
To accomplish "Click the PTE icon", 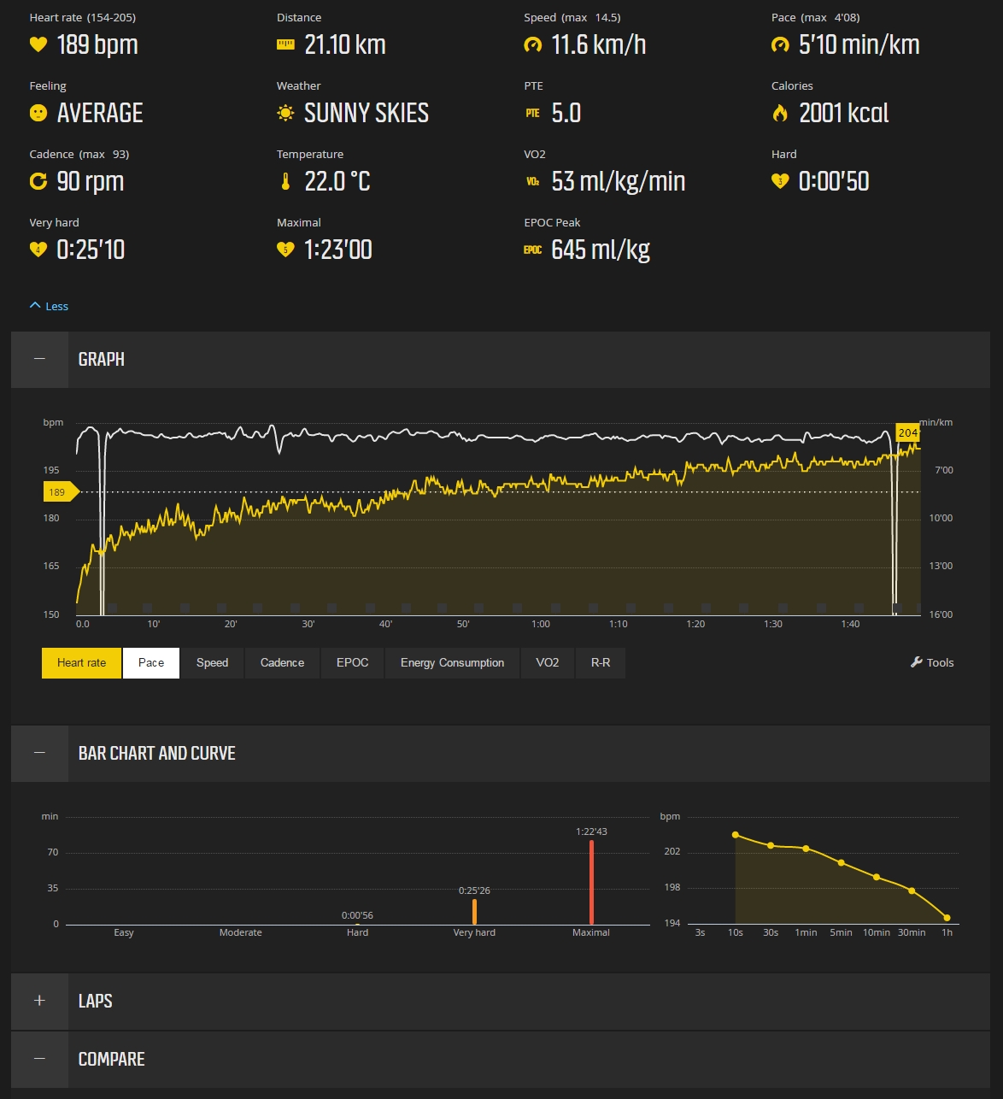I will coord(533,113).
